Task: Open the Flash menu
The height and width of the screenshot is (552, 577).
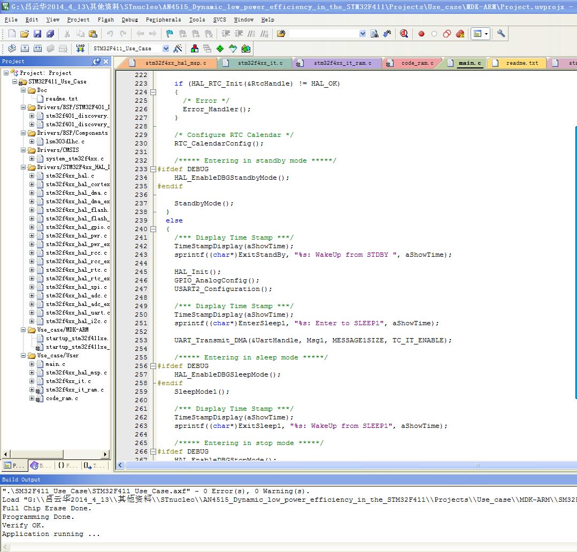Action: pos(105,20)
